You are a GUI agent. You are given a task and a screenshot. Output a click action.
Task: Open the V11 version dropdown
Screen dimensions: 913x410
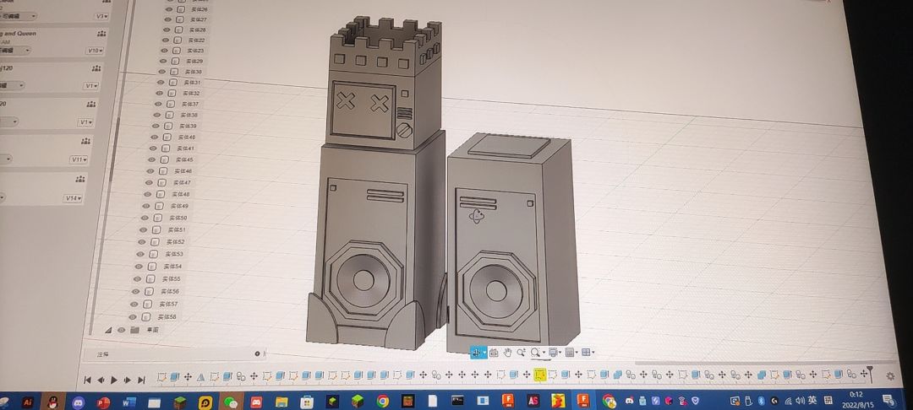[x=79, y=159]
